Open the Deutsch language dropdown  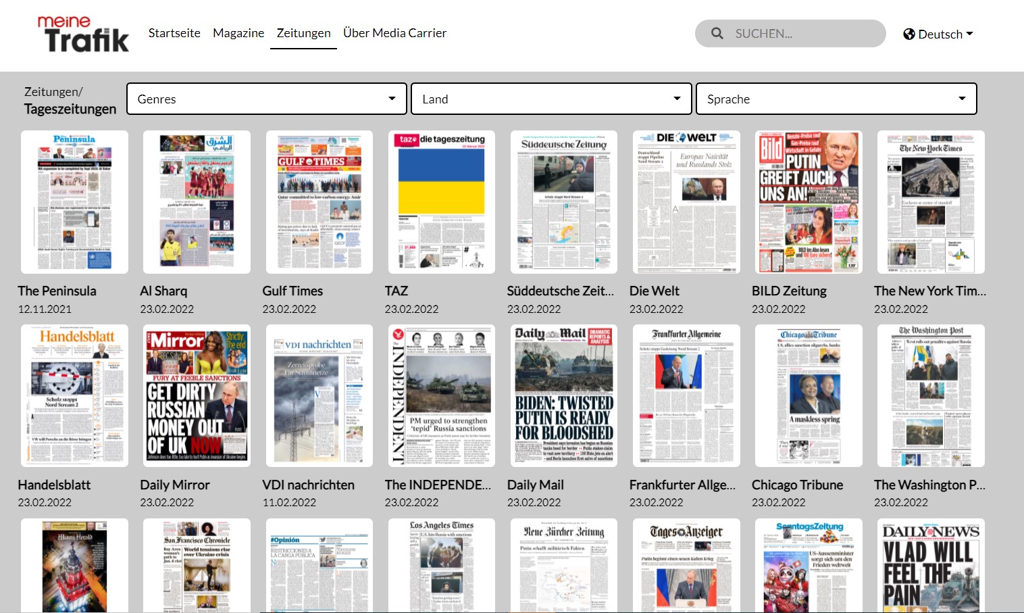(x=939, y=34)
